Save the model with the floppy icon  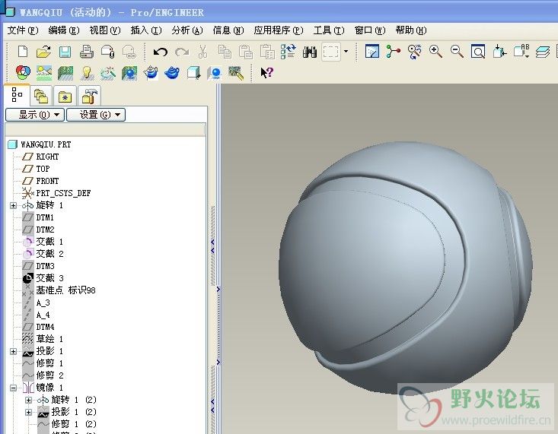pos(65,52)
